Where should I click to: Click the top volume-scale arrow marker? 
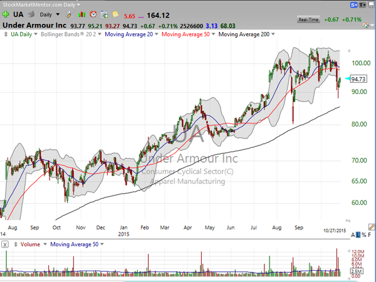click(348, 251)
